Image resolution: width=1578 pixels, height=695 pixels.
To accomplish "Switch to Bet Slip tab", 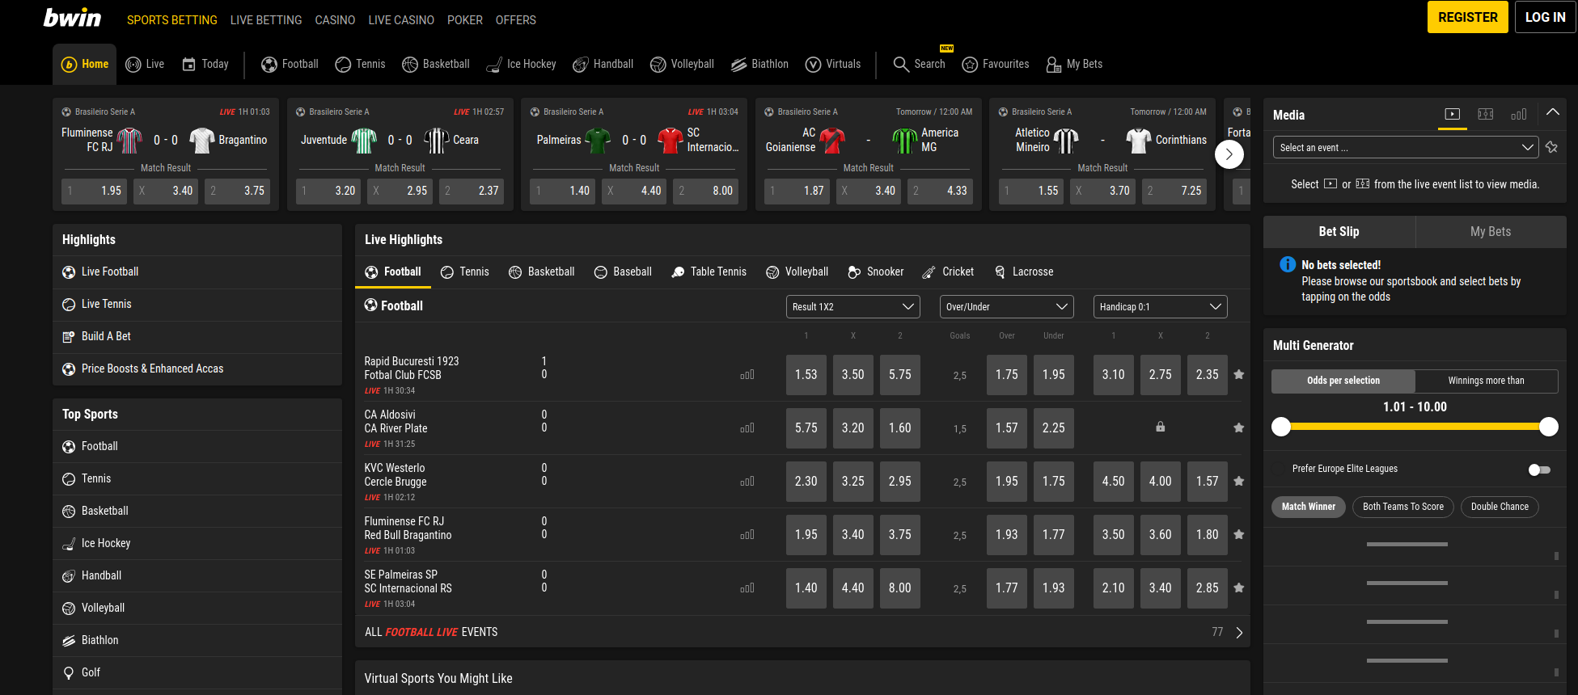I will coord(1339,232).
